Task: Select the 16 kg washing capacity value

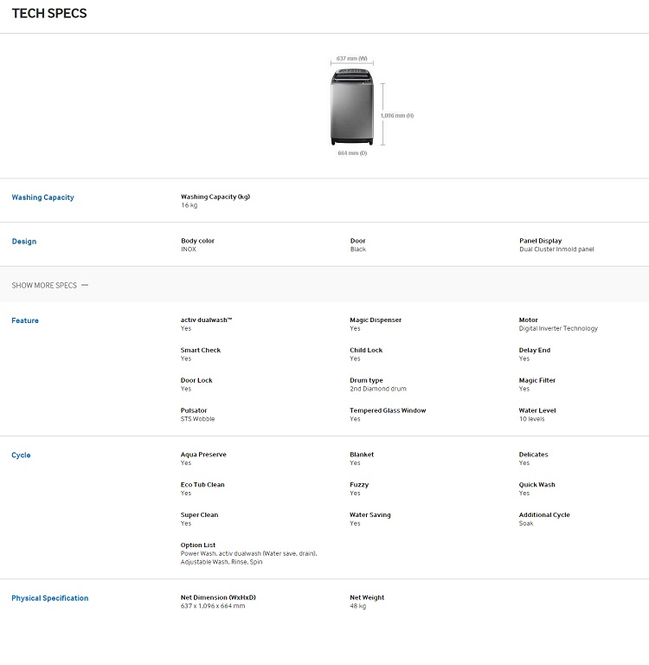Action: coord(189,205)
